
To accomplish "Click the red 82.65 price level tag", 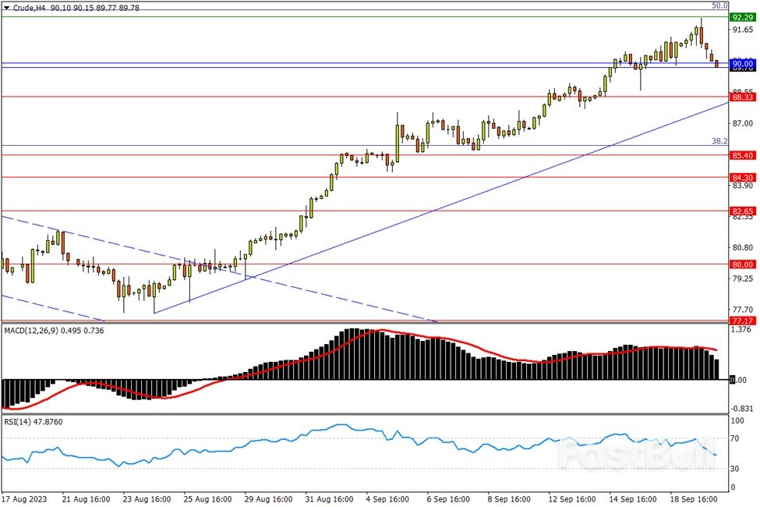I will coord(741,211).
